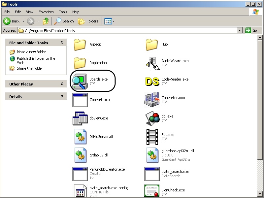
Task: Click the Up folder toolbar button
Action: click(x=46, y=21)
